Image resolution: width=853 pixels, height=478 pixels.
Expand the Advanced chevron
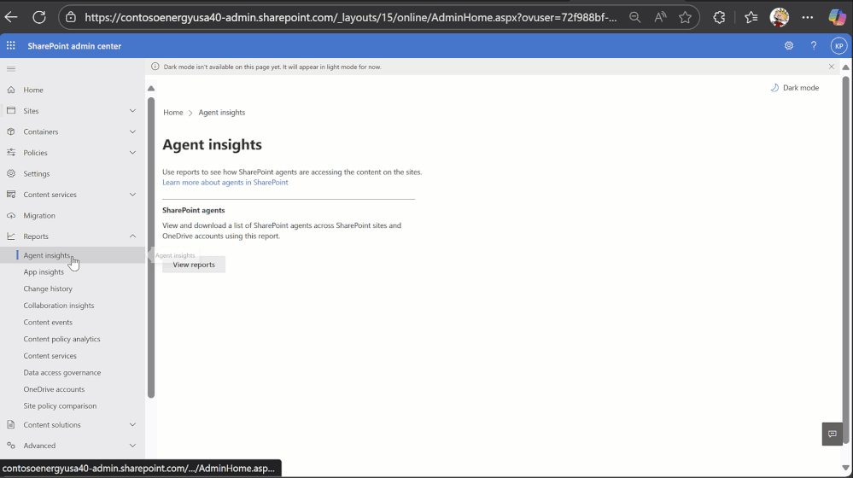pos(132,446)
